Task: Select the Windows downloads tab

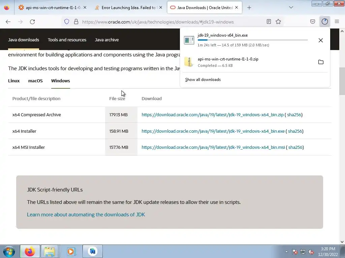Action: [61, 81]
